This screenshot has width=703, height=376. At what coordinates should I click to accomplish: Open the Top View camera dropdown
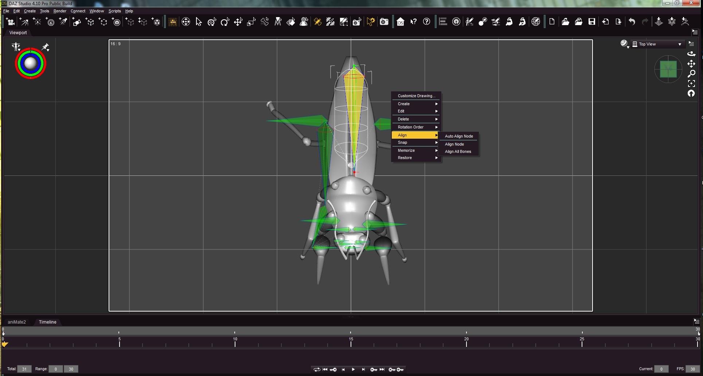[x=657, y=44]
